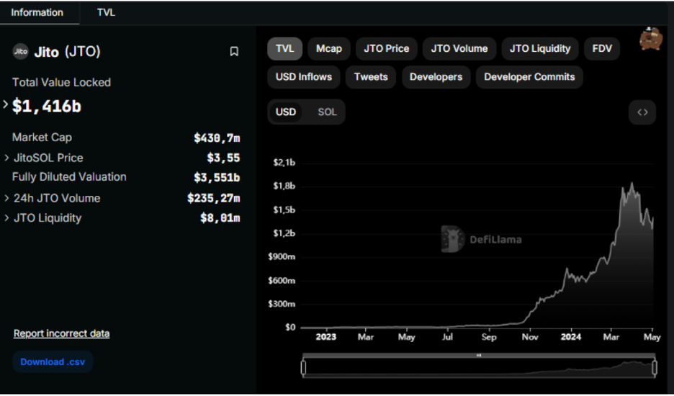Image resolution: width=674 pixels, height=396 pixels.
Task: Open the TVL tab
Action: click(106, 12)
